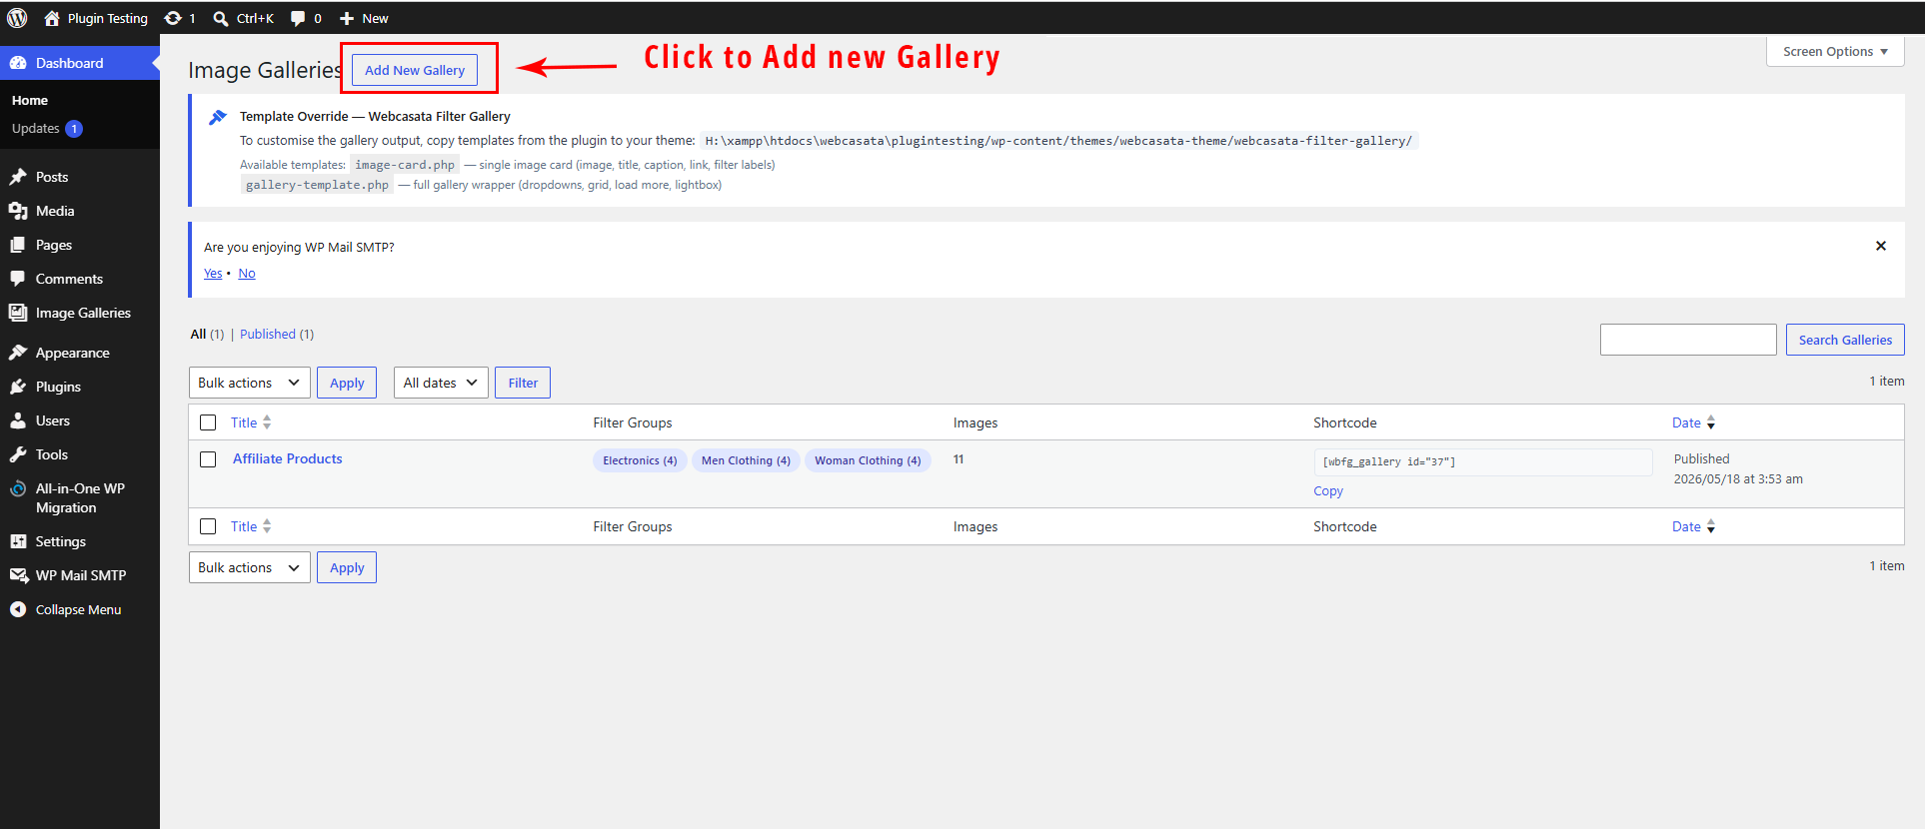Check the select-all box in table footer
This screenshot has height=829, width=1925.
(208, 526)
